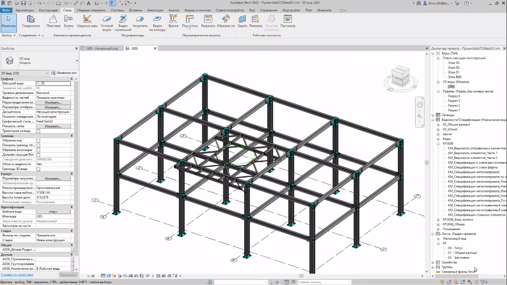The height and width of the screenshot is (285, 507).
Task: Click the Print icon in quick access
Action: [x=58, y=3]
